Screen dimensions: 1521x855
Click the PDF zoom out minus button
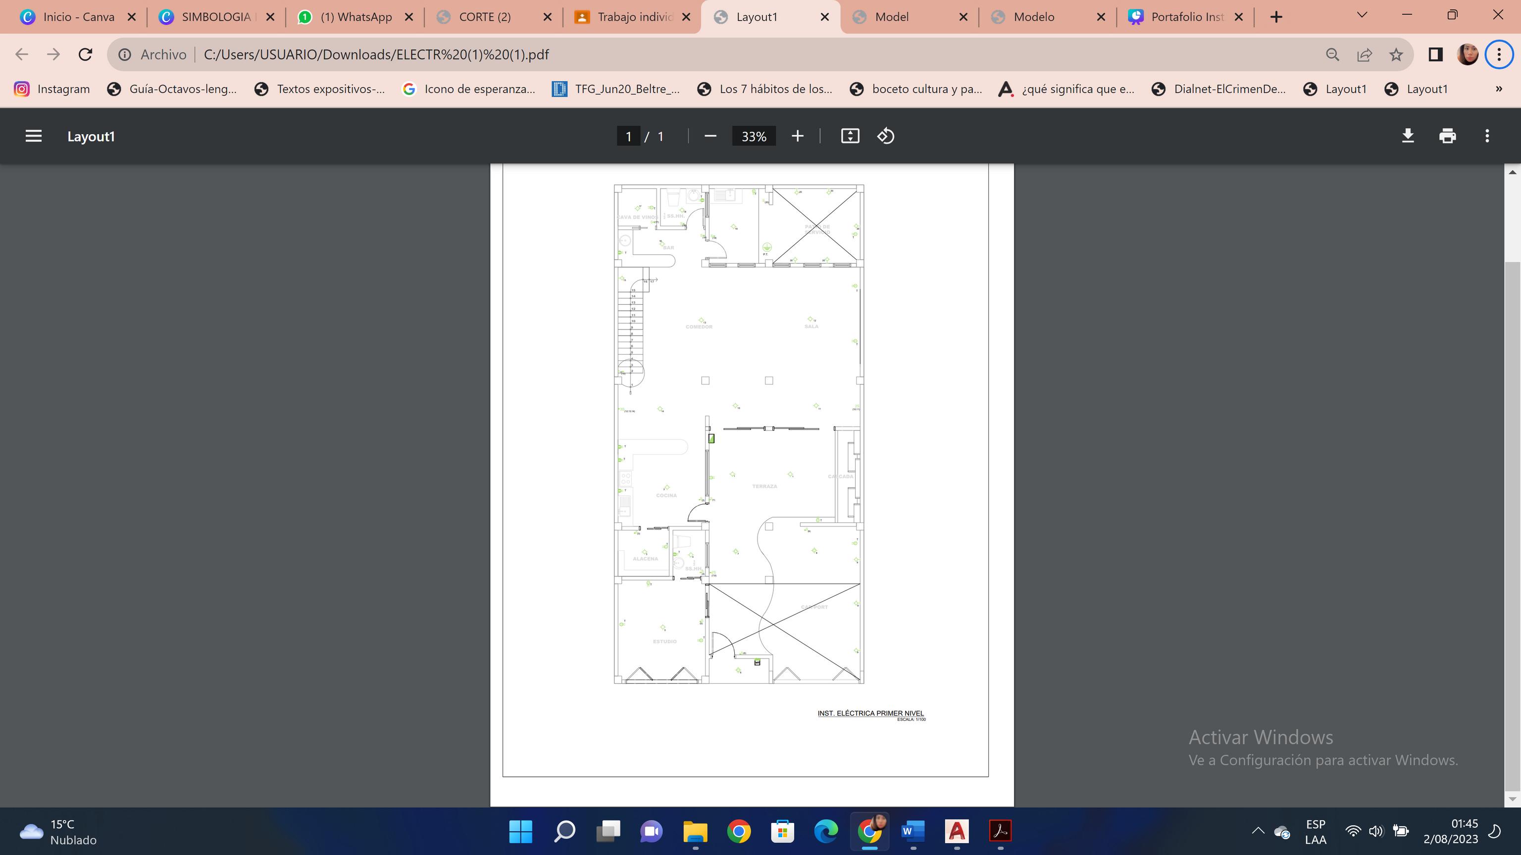pos(710,136)
